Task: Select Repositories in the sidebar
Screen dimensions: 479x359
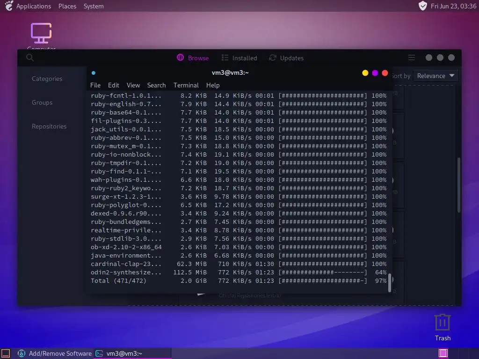Action: point(49,126)
